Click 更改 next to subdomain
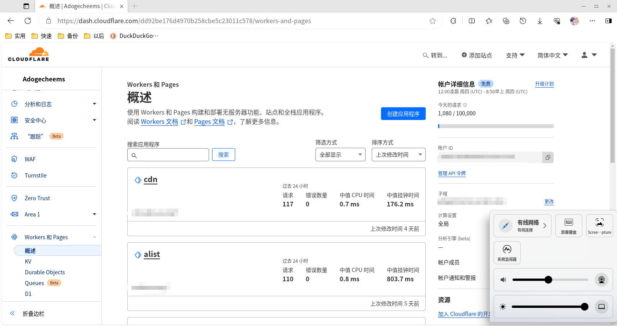The height and width of the screenshot is (326, 617). point(549,202)
